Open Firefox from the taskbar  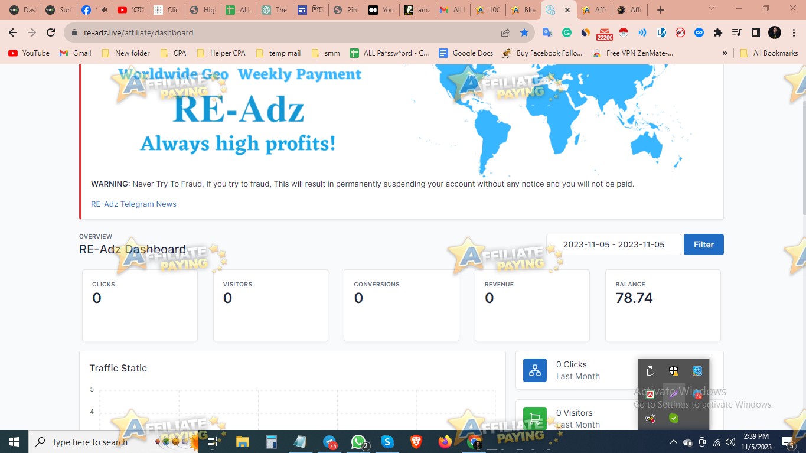click(445, 441)
